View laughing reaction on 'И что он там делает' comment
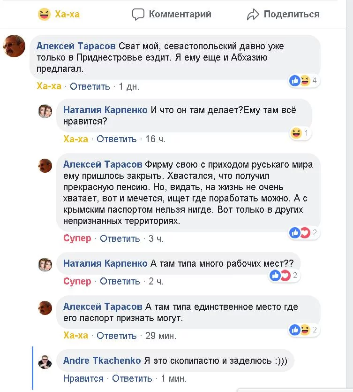 point(300,134)
